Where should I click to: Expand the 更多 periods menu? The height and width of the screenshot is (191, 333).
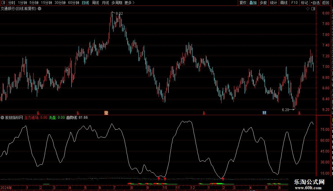tap(129, 3)
